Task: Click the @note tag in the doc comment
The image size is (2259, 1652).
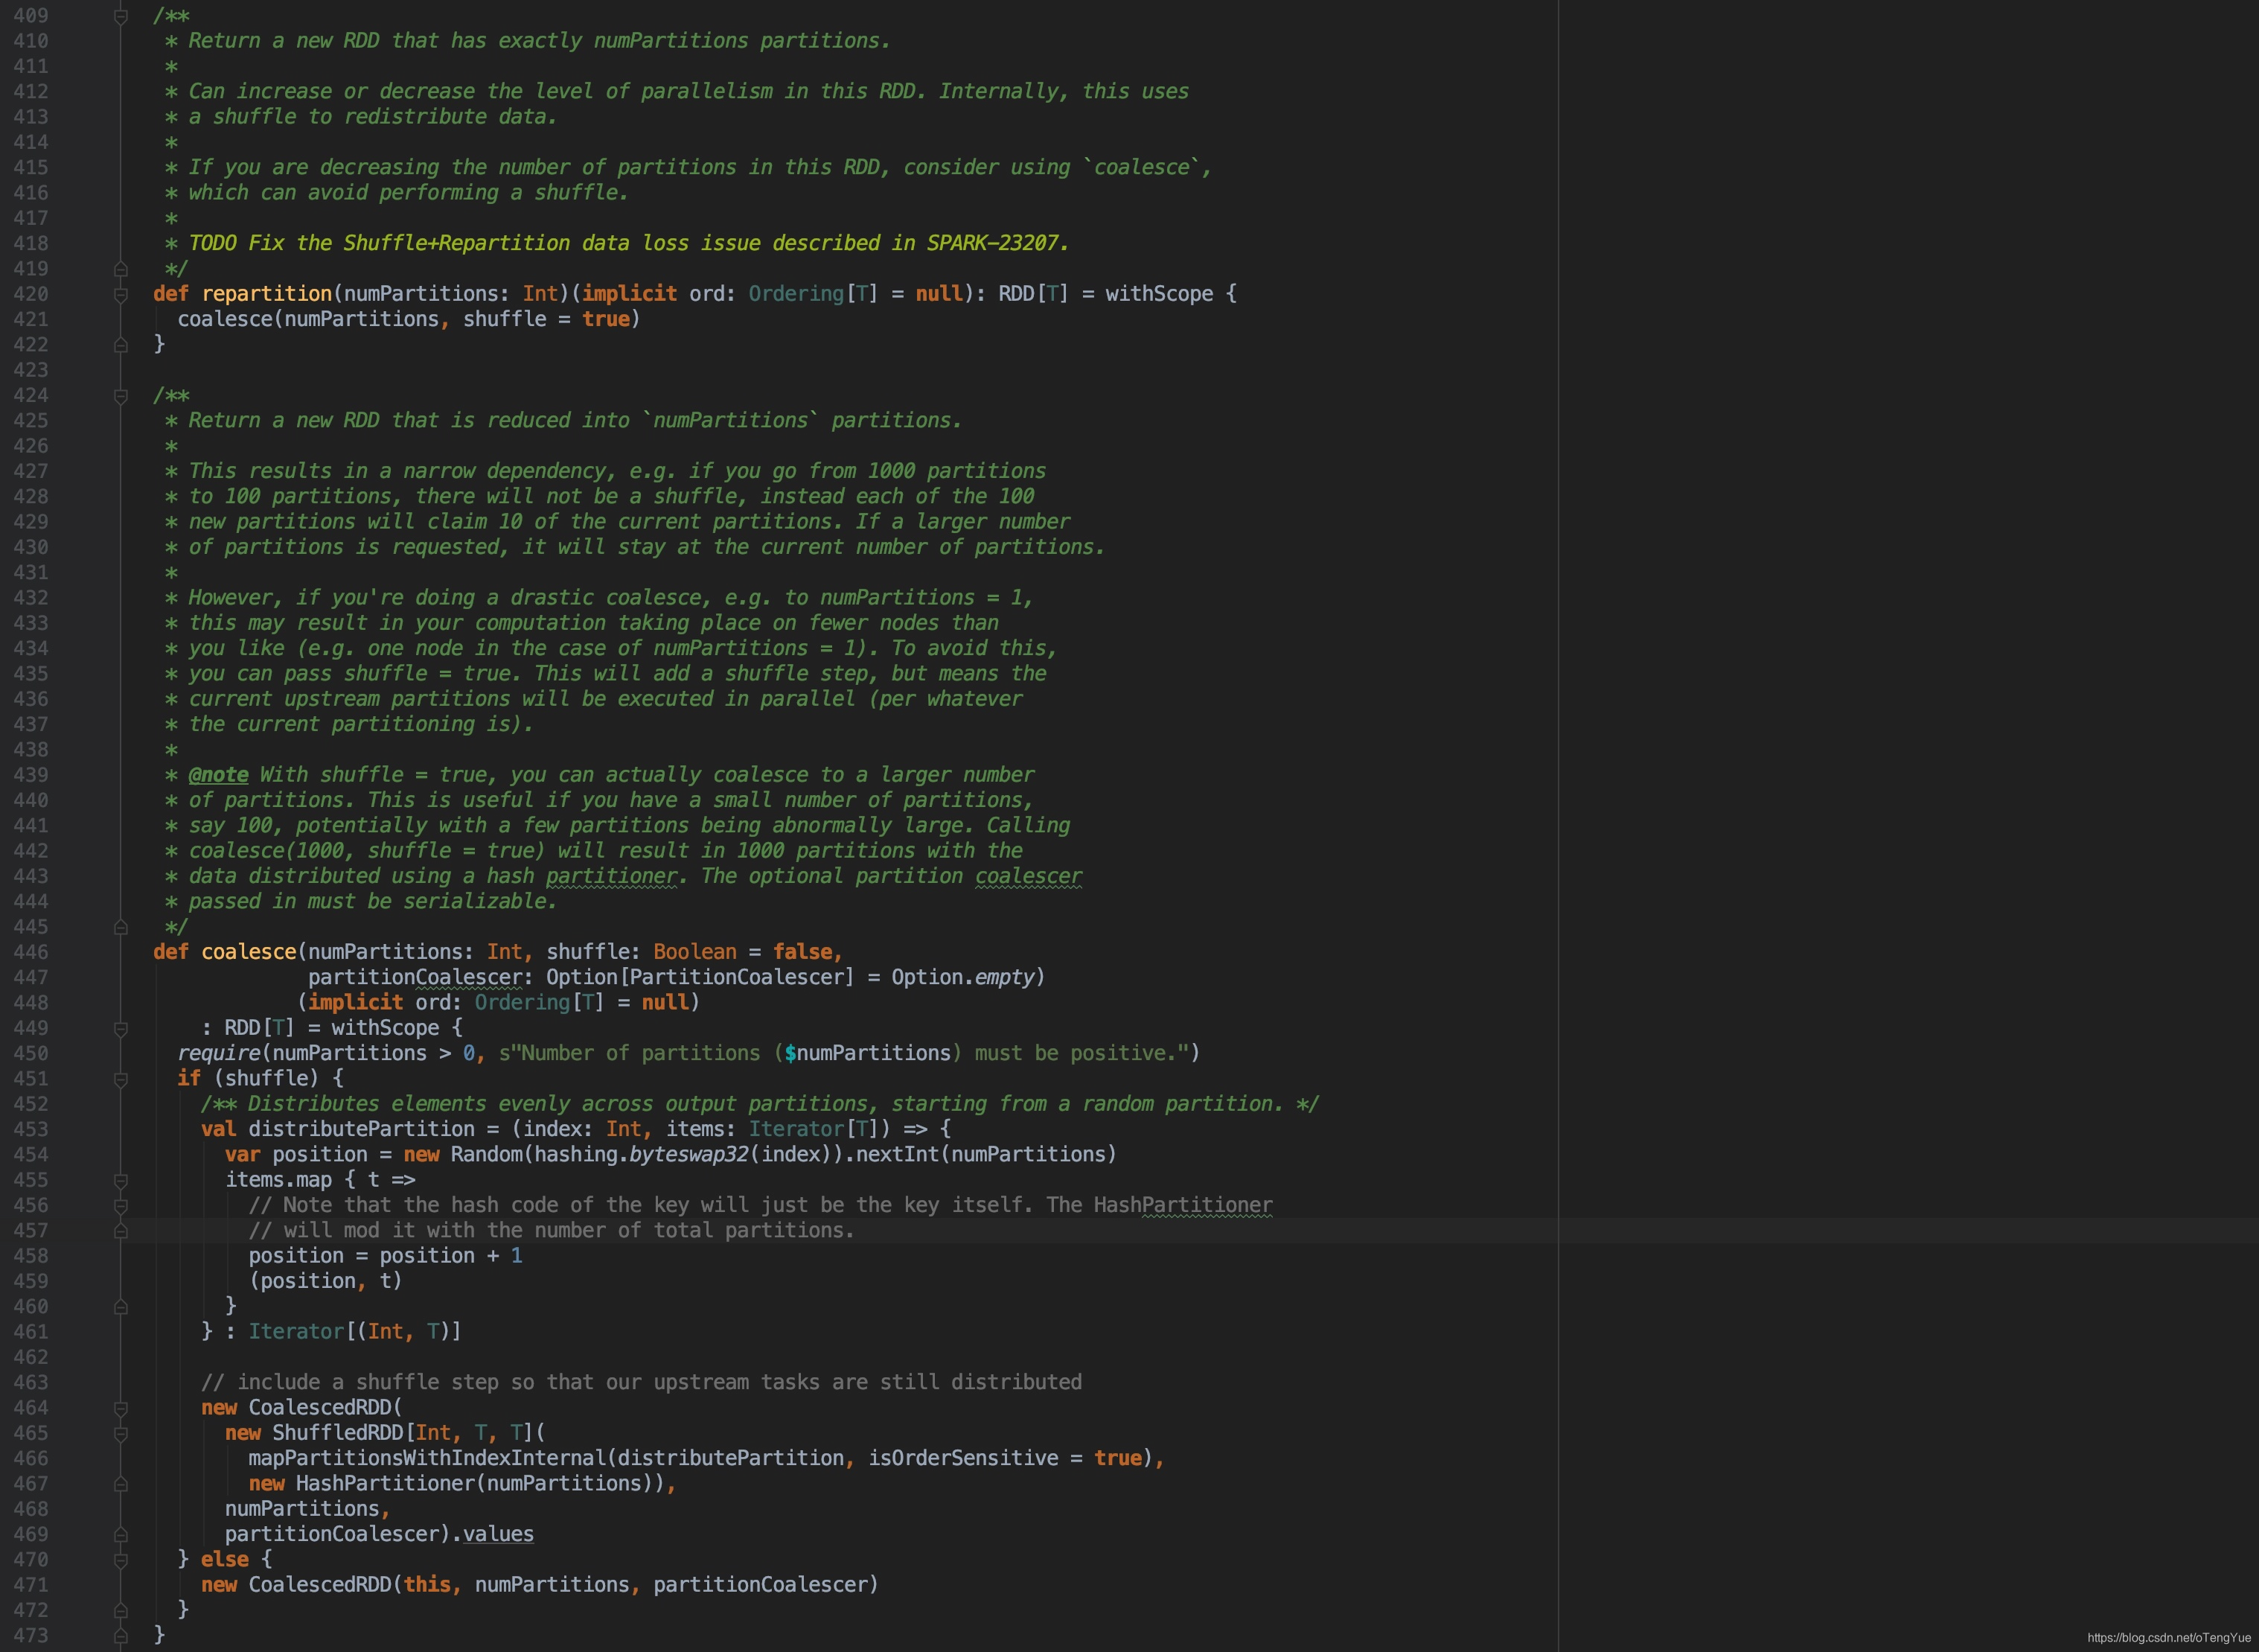Action: [x=218, y=775]
